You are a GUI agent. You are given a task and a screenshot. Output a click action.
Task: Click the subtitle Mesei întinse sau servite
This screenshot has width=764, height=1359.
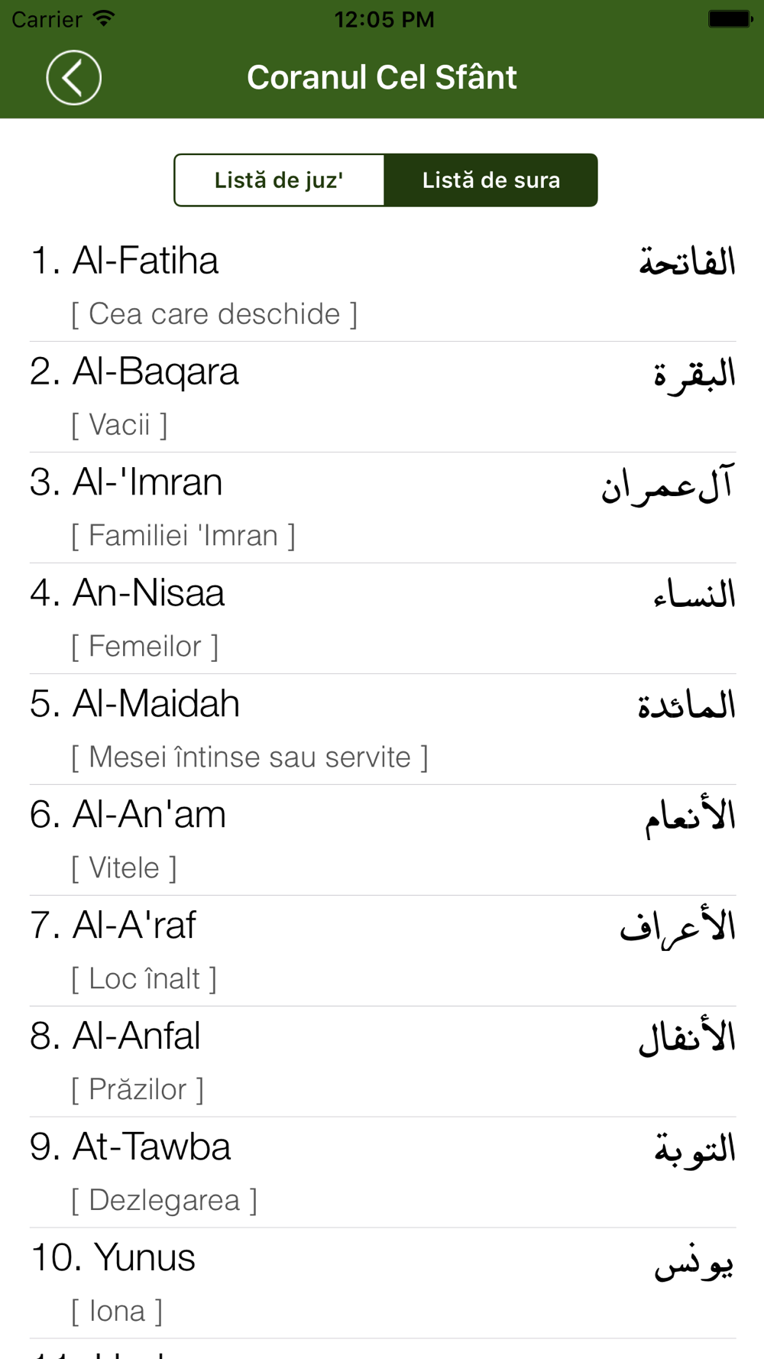(250, 757)
